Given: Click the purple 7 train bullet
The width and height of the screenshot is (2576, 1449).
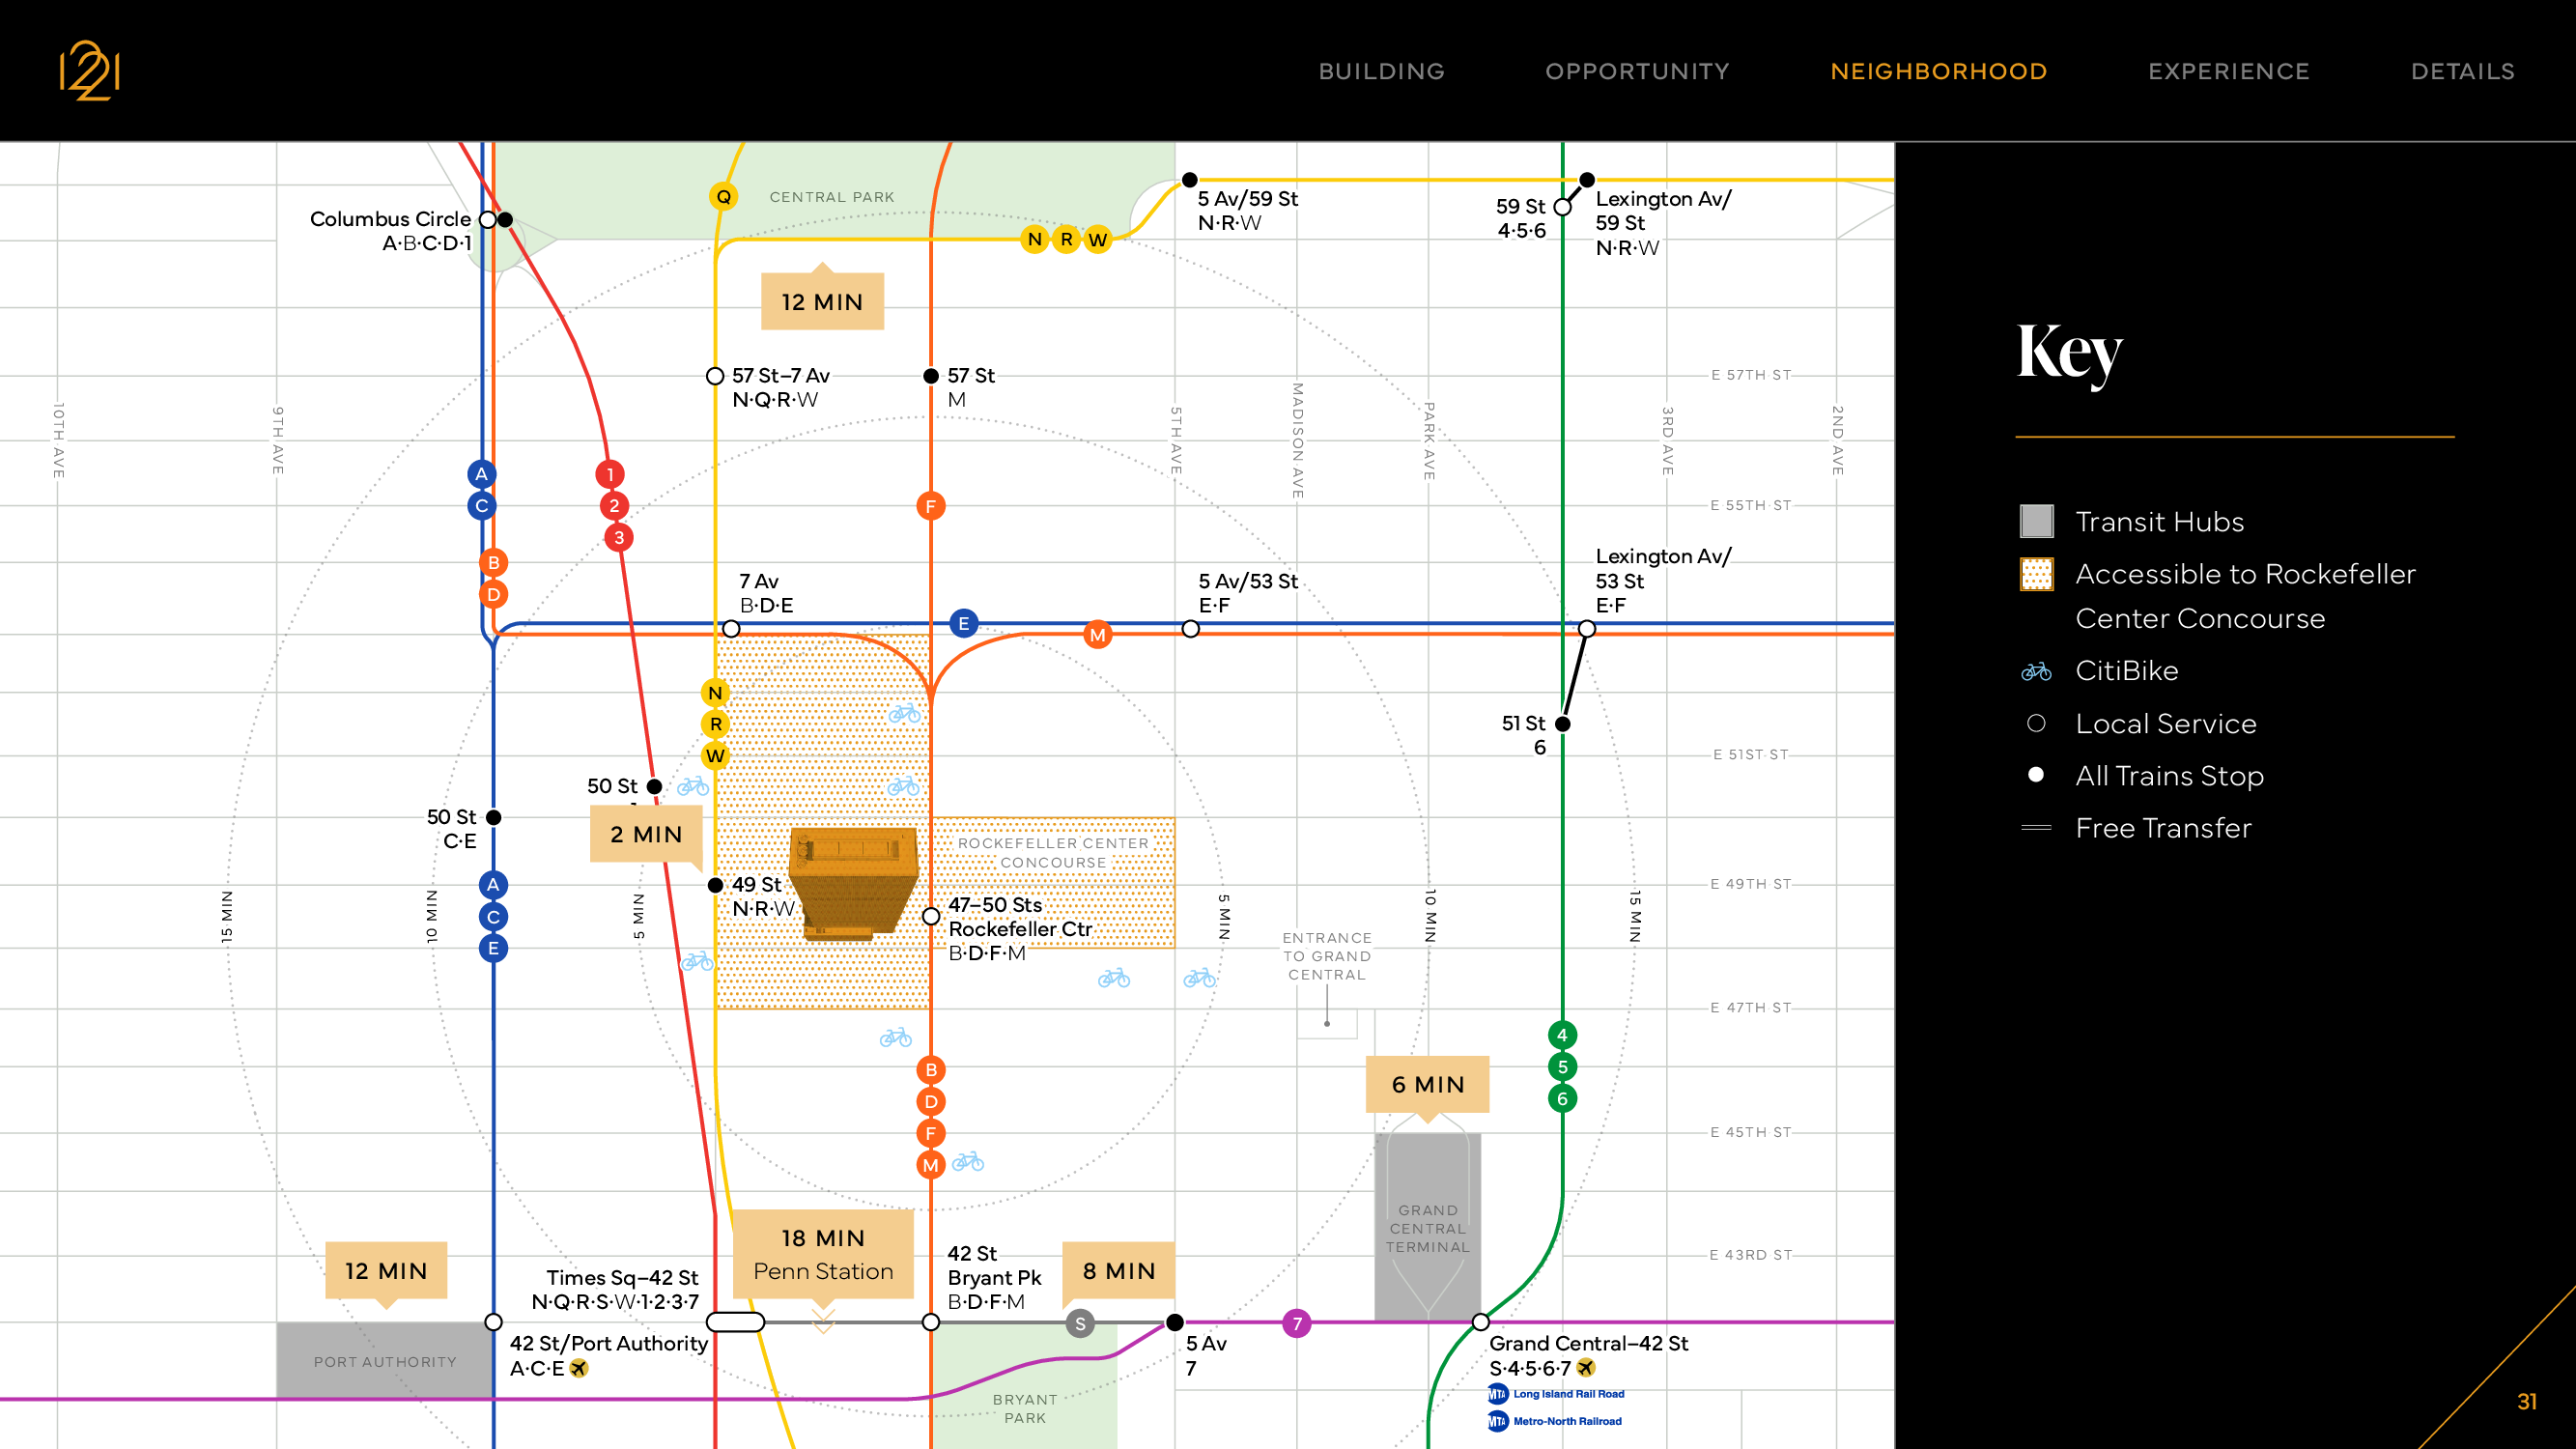Looking at the screenshot, I should point(1297,1323).
